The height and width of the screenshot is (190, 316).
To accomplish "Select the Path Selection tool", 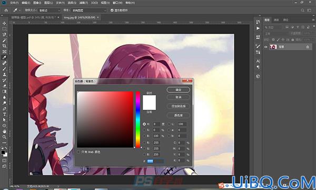I will point(4,120).
